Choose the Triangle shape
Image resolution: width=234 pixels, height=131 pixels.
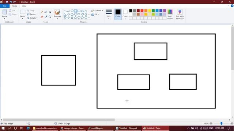pos(86,11)
